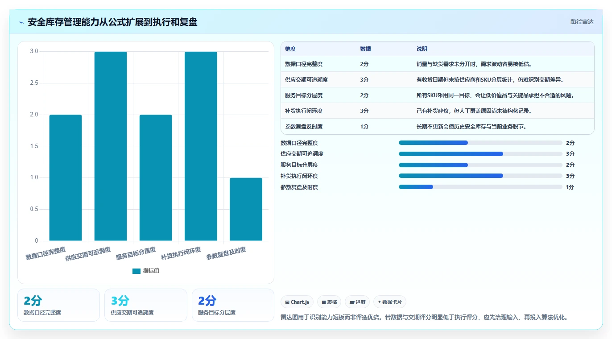This screenshot has height=339, width=612.
Task: Select the 进度 tag chip
Action: 357,302
